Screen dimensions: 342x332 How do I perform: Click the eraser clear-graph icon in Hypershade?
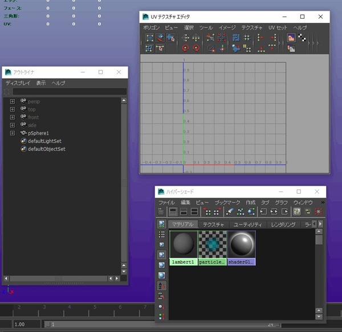tap(230, 211)
